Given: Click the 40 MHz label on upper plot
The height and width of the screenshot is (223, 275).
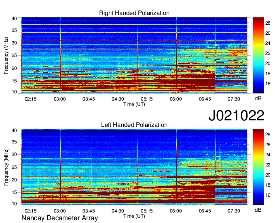Looking at the screenshot, I should [x=14, y=19].
